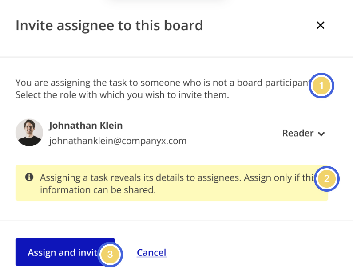Image resolution: width=357 pixels, height=275 pixels.
Task: Cancel the invitation via Cancel link
Action: [x=151, y=253]
